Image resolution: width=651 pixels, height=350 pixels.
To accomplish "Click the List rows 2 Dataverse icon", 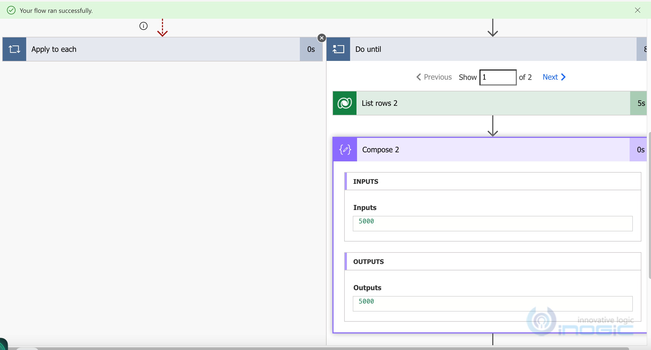I will (x=344, y=103).
